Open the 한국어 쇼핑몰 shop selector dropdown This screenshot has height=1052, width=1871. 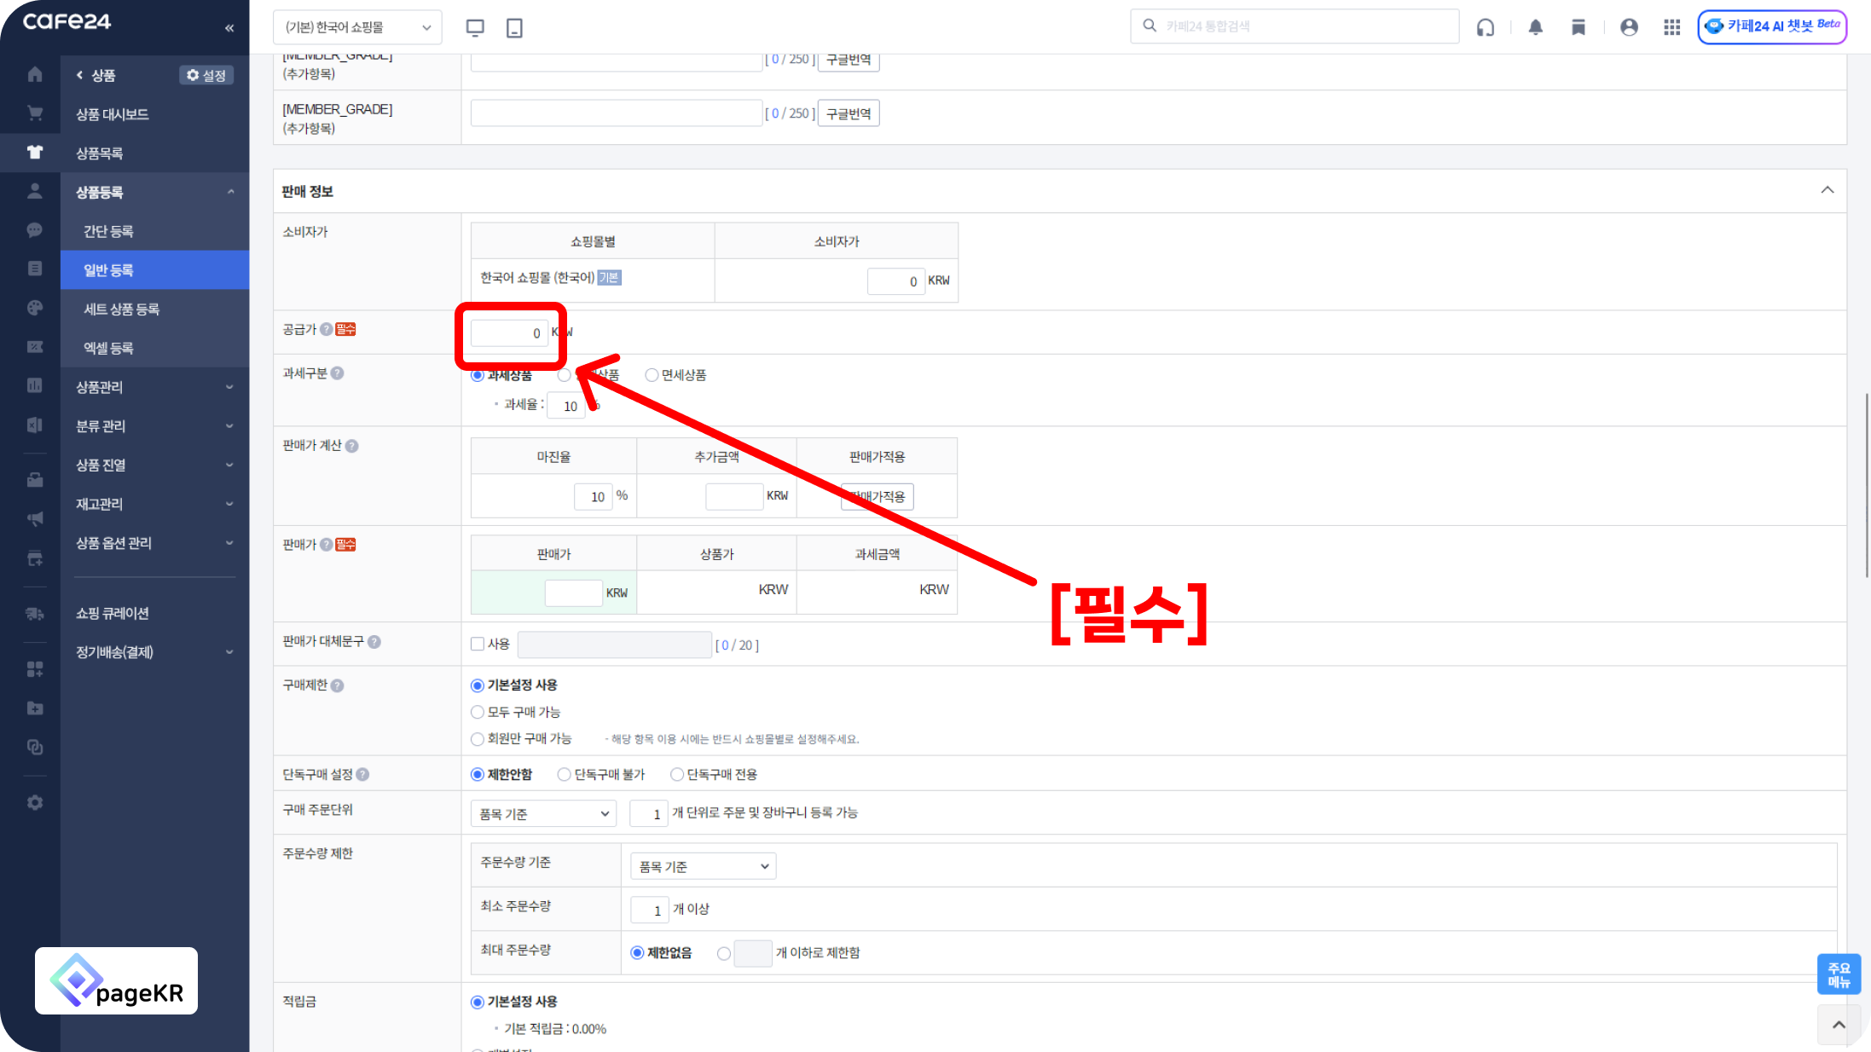tap(357, 27)
